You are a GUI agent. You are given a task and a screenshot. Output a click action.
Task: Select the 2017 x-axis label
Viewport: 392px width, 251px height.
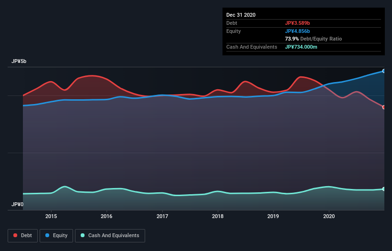point(162,216)
